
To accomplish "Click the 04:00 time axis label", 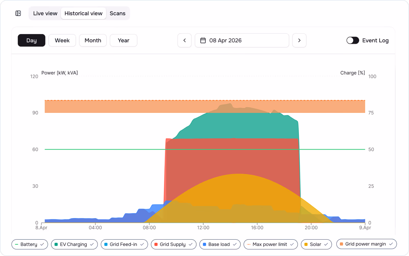I will coord(95,228).
